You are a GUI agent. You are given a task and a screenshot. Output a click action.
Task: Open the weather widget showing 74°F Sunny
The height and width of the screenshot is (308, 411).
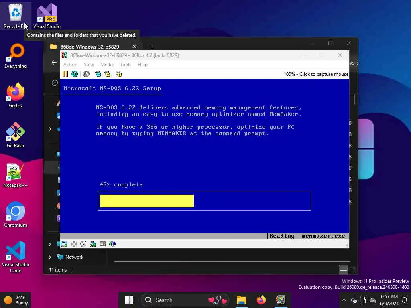[x=16, y=300]
